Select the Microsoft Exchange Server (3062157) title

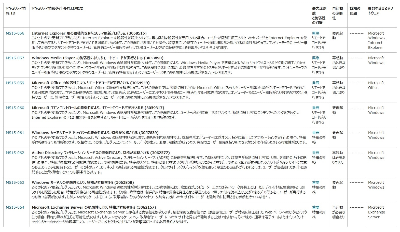click(x=94, y=207)
